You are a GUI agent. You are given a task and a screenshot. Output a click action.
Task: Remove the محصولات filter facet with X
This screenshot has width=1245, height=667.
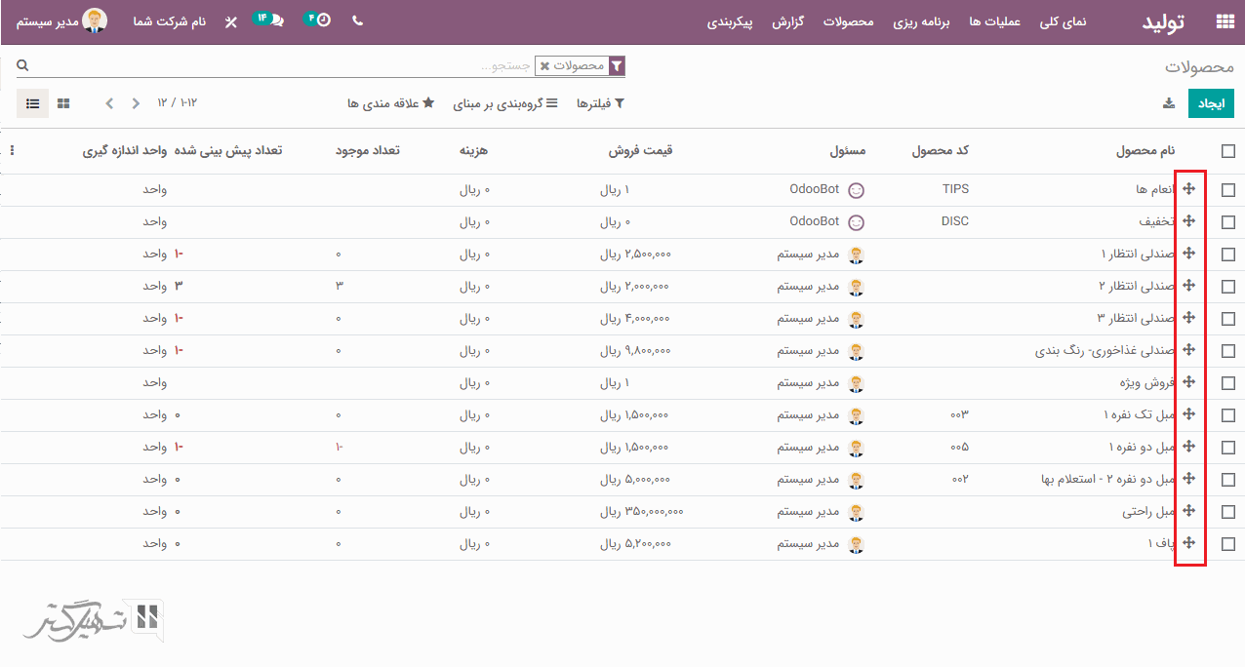544,66
